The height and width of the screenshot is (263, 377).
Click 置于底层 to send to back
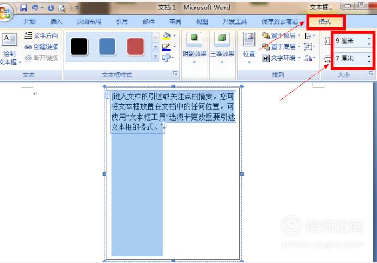279,46
